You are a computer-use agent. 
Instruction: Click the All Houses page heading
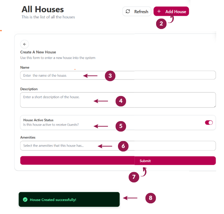pyautogui.click(x=43, y=9)
